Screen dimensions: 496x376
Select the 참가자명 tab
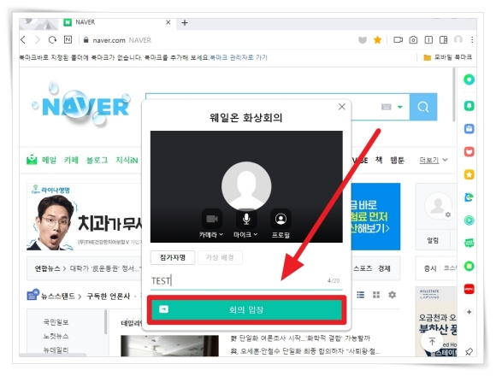point(173,257)
